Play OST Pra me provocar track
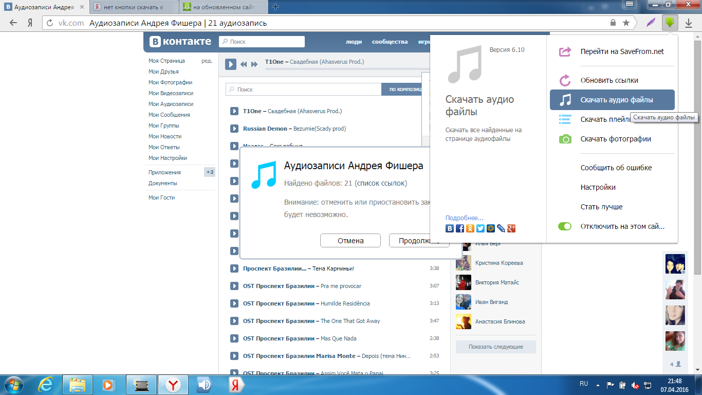The width and height of the screenshot is (702, 395). click(234, 286)
